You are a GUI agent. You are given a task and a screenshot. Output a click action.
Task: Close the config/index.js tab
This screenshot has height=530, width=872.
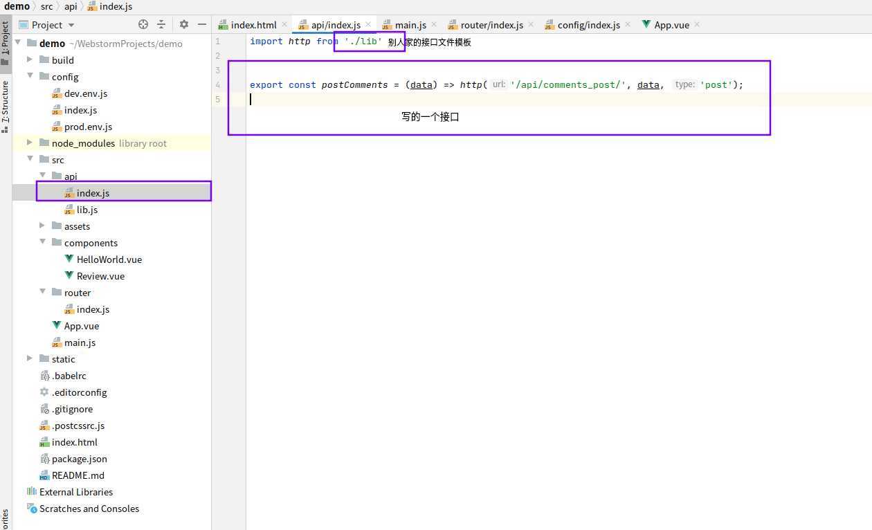pyautogui.click(x=628, y=24)
